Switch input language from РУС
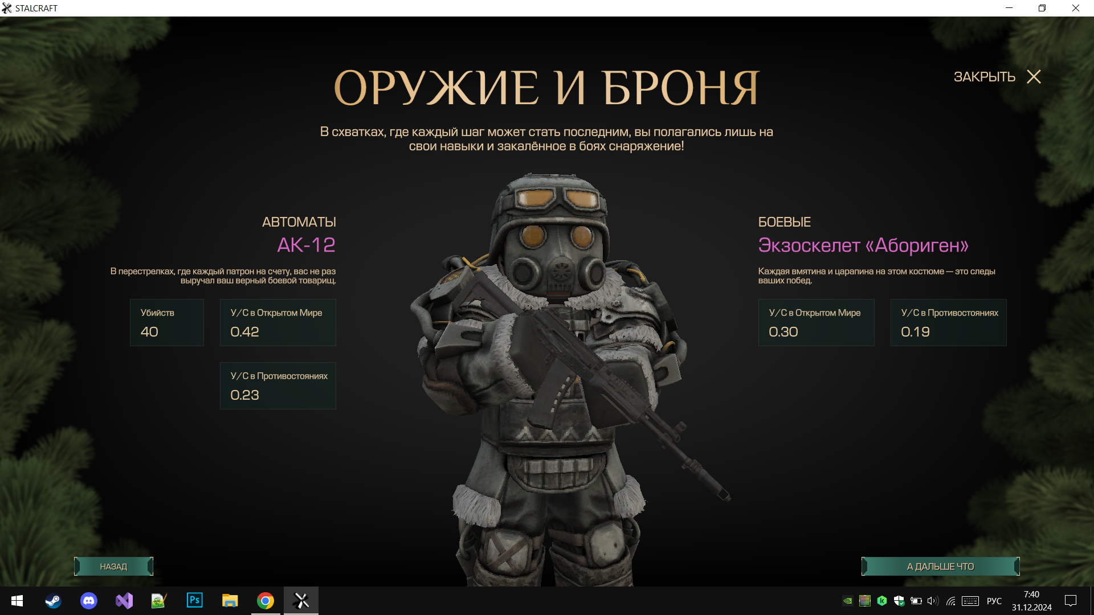Viewport: 1094px width, 615px height. click(x=994, y=601)
